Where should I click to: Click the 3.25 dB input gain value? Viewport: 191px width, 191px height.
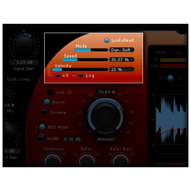24,62
